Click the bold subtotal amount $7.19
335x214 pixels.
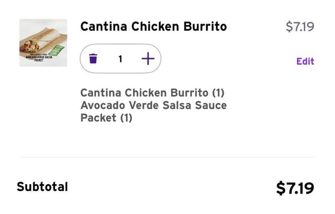(x=295, y=188)
